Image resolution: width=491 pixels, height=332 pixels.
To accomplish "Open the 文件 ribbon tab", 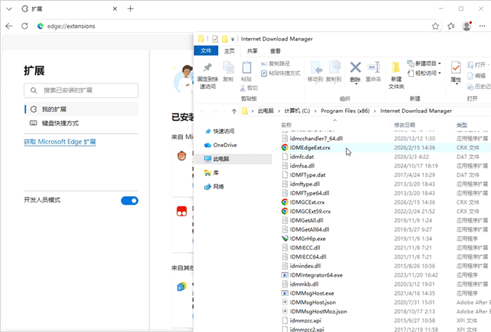I will point(206,51).
